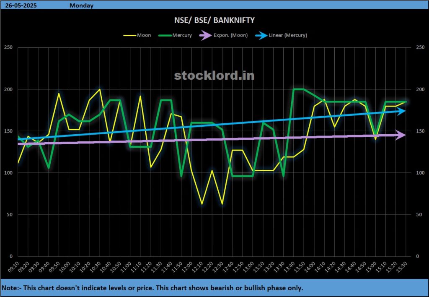Click the Moon line peak at 10:30
The image size is (429, 297).
[100, 90]
